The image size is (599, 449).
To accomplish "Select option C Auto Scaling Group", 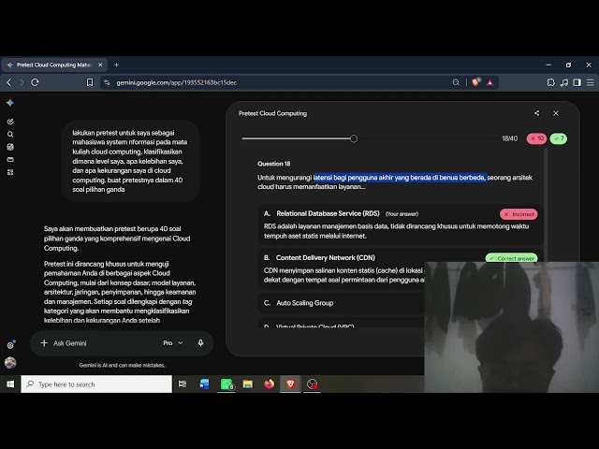I will [342, 303].
